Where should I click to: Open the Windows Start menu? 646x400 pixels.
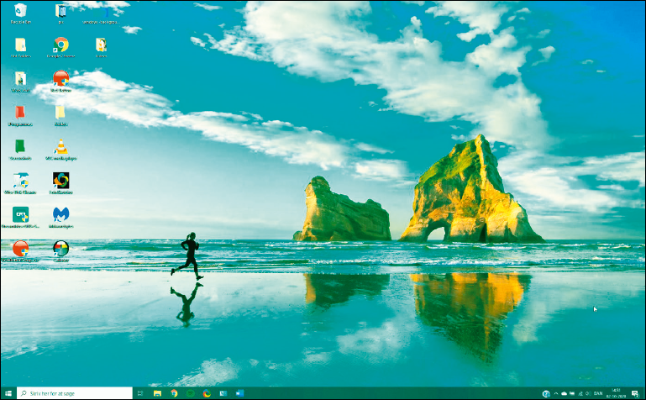tap(8, 392)
